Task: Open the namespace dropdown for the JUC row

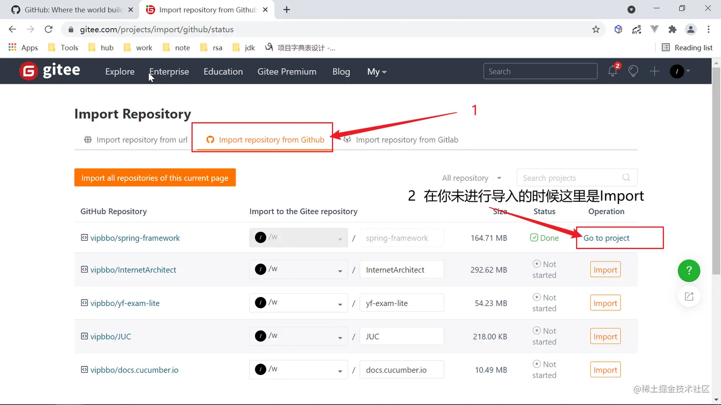Action: pyautogui.click(x=299, y=336)
